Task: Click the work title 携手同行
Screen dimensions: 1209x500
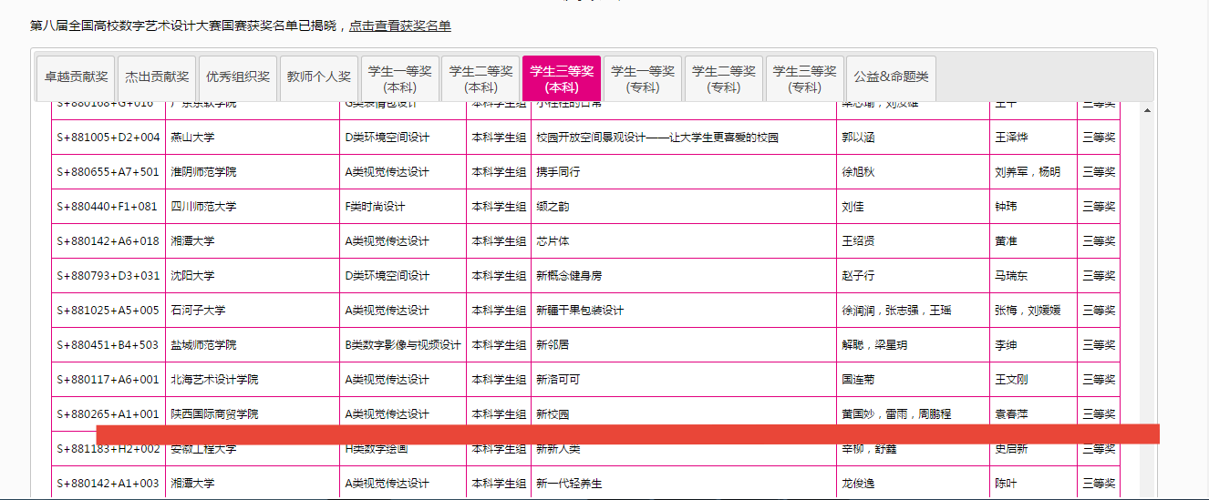Action: point(558,172)
